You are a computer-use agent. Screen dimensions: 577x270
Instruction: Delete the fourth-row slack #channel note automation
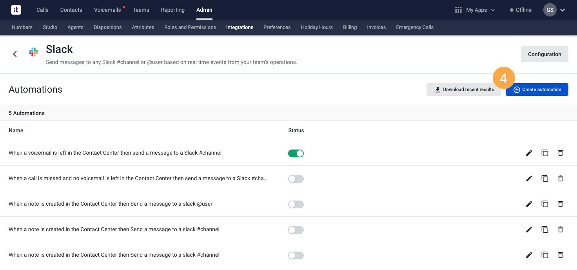tap(561, 230)
